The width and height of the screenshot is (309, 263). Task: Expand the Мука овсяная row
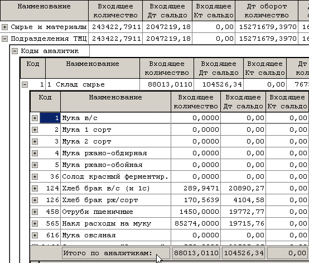(x=35, y=236)
